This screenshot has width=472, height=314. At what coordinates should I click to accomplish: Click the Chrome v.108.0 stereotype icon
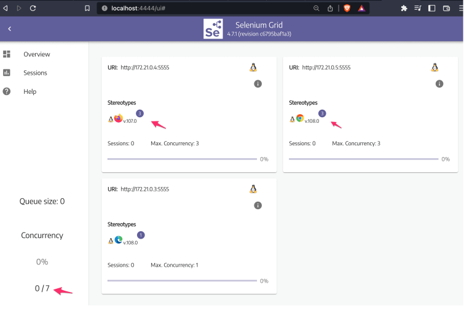tap(300, 118)
